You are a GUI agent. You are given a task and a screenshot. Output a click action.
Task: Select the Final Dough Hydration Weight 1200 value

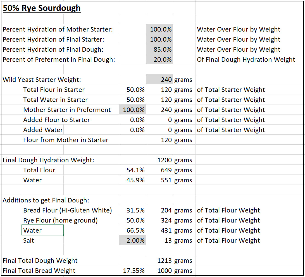(159, 160)
